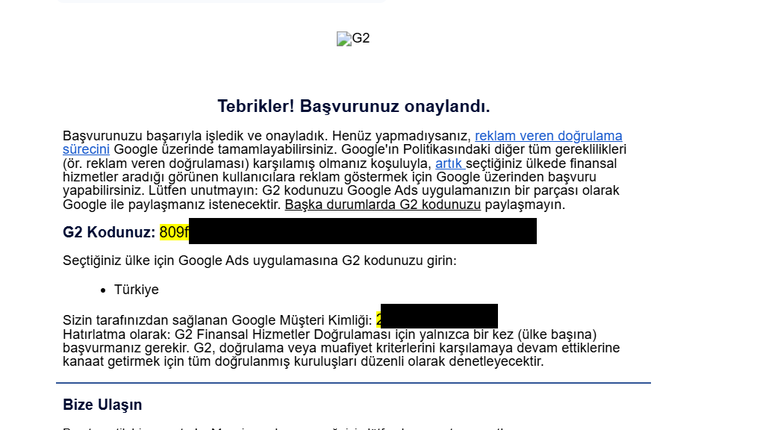The width and height of the screenshot is (760, 430).
Task: Click the heading 'Tebrikler! Başvurunuz onaylandı.'
Action: (353, 106)
